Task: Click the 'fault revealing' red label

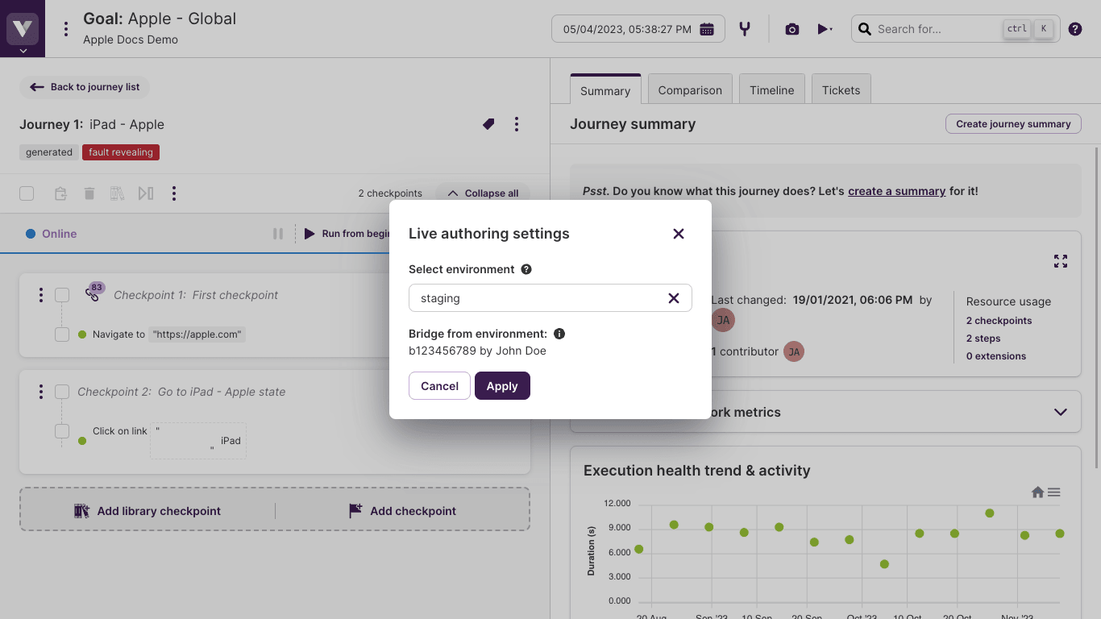Action: click(120, 152)
